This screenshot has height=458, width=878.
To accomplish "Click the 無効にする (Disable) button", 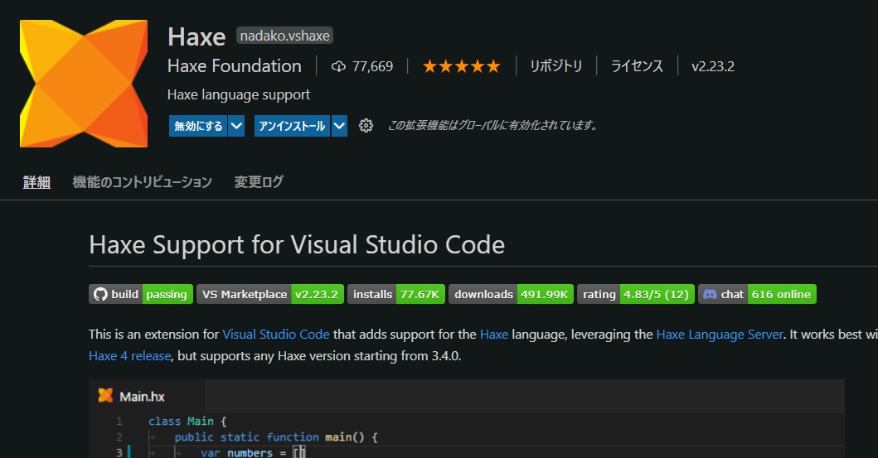I will click(198, 126).
